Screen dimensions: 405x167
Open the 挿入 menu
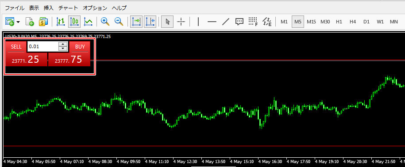(x=49, y=8)
